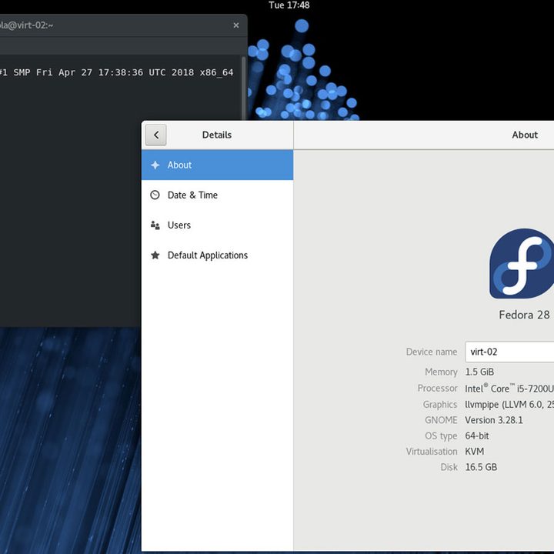Open Date & Time settings
Screen dimensions: 554x554
pyautogui.click(x=217, y=195)
